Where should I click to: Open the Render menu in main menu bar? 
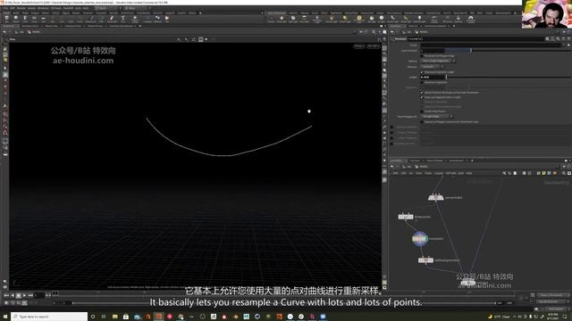(x=21, y=8)
